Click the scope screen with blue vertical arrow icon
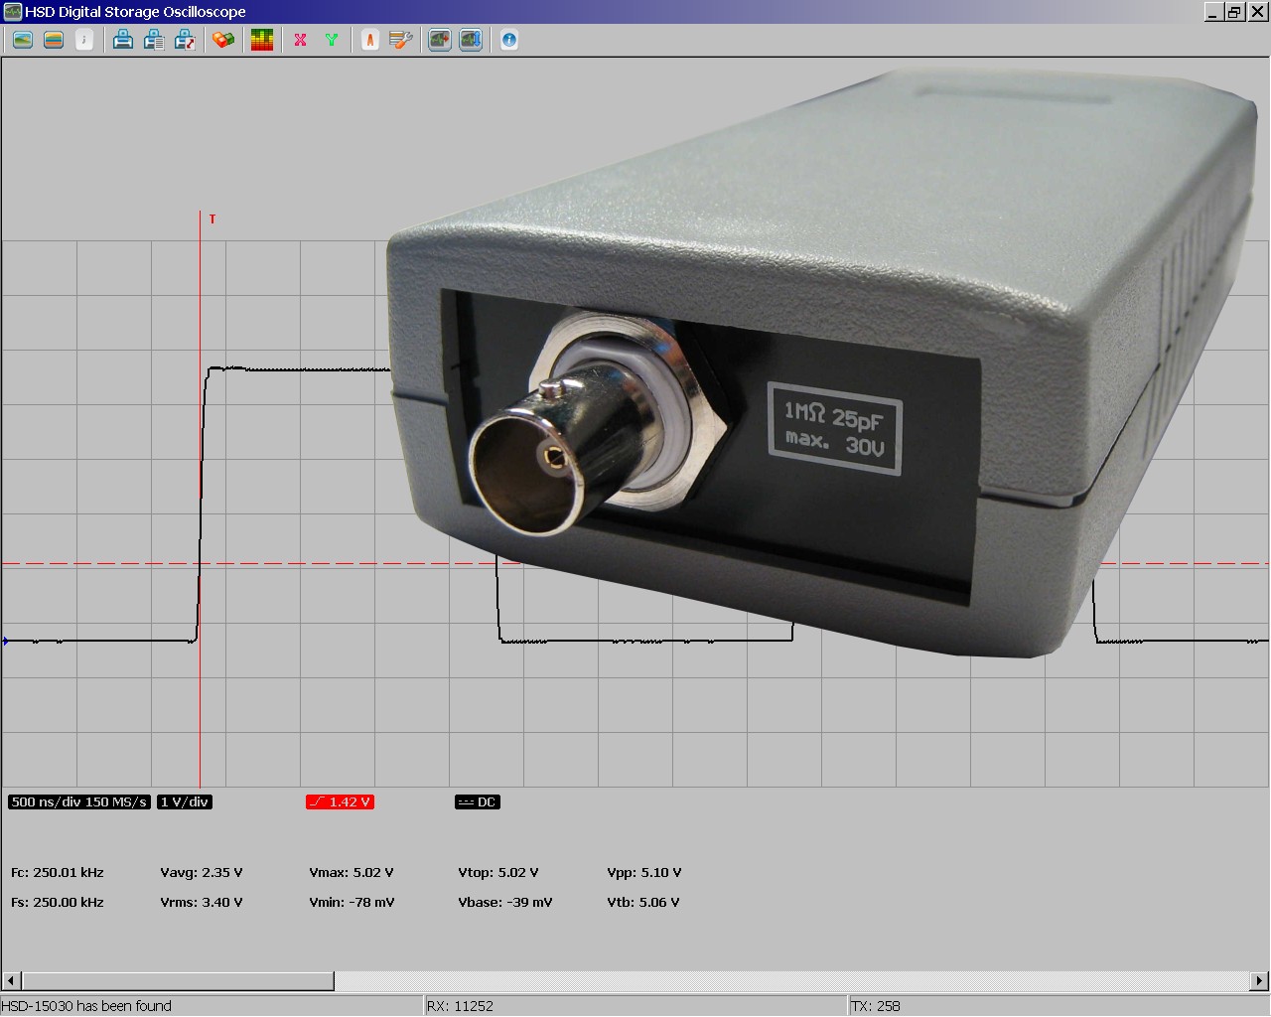This screenshot has width=1271, height=1017. coord(471,40)
